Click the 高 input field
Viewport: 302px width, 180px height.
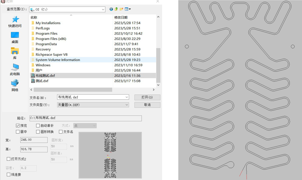[34, 149]
